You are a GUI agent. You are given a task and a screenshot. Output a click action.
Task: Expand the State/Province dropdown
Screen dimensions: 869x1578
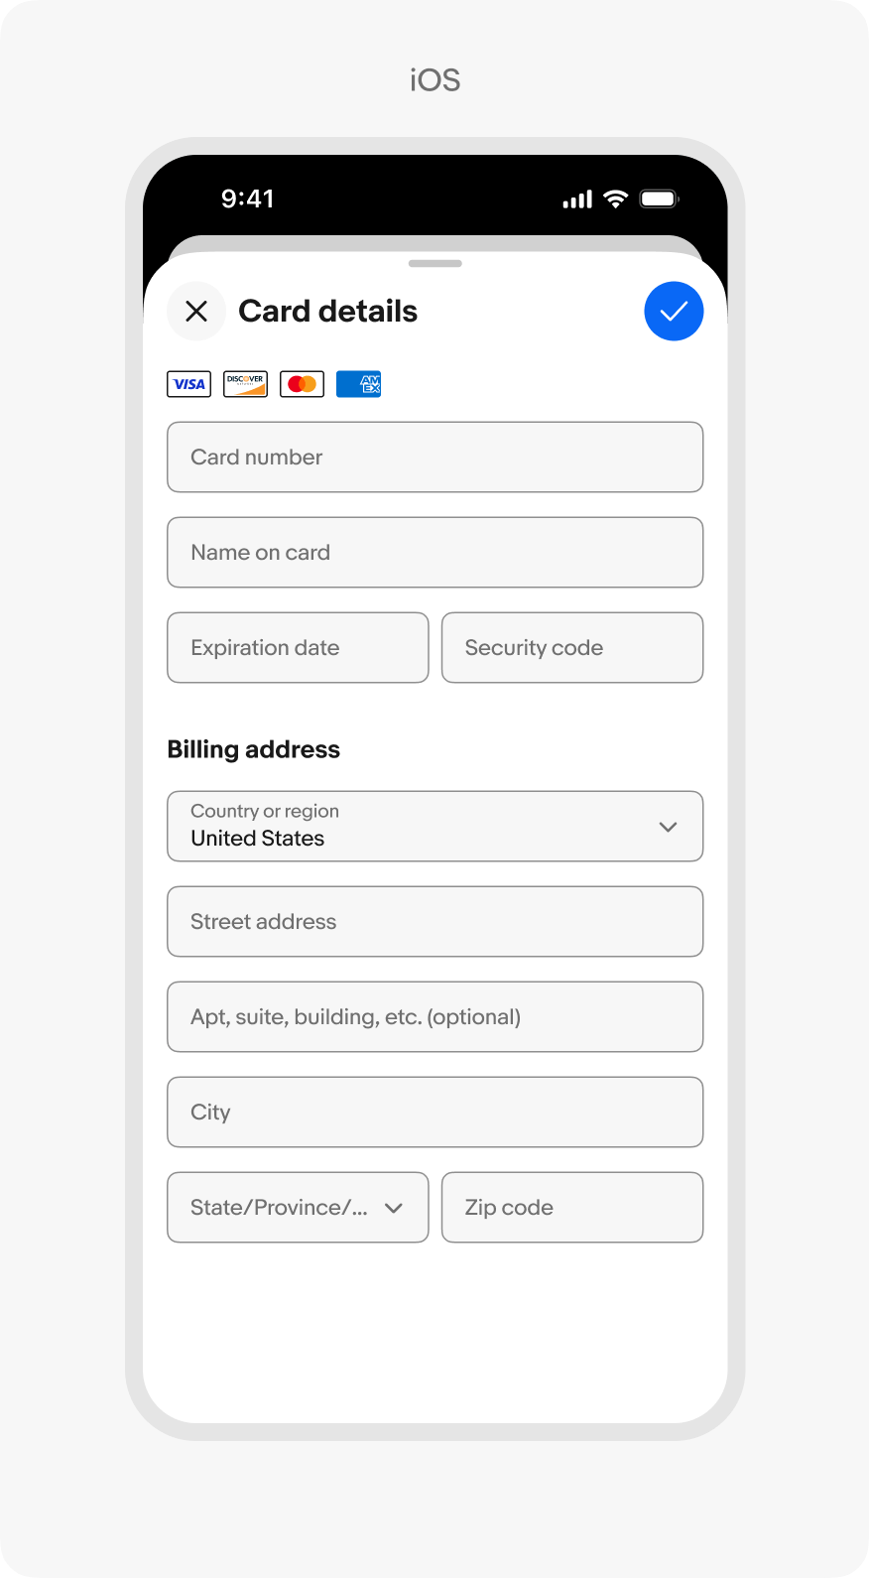(298, 1208)
